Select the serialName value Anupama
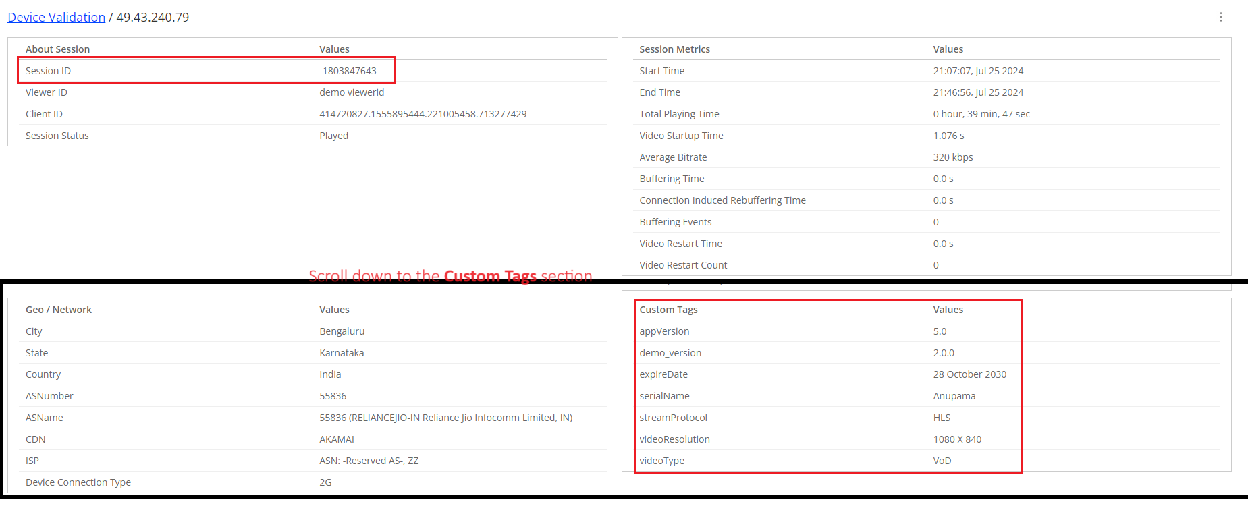 point(954,396)
